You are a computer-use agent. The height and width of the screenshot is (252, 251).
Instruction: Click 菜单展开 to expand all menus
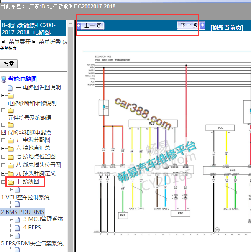pyautogui.click(x=20, y=42)
